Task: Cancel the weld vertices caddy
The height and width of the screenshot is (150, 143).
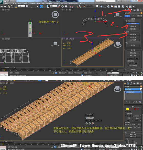Action: pos(93,123)
